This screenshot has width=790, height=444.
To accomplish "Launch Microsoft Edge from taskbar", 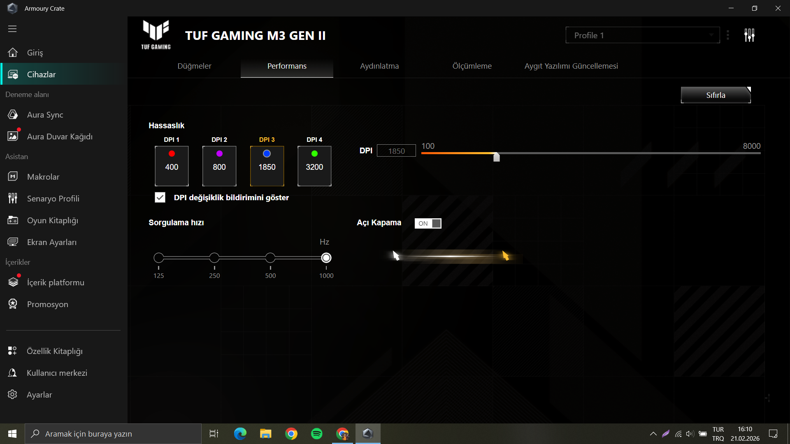I will 240,434.
